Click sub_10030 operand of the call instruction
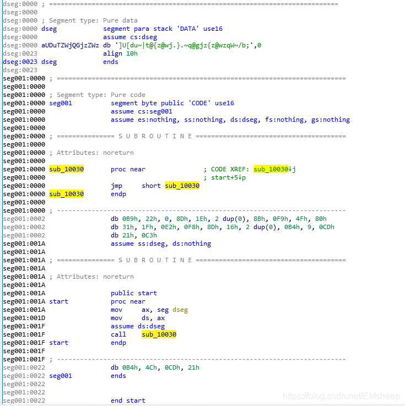This screenshot has width=405, height=406. (x=159, y=334)
